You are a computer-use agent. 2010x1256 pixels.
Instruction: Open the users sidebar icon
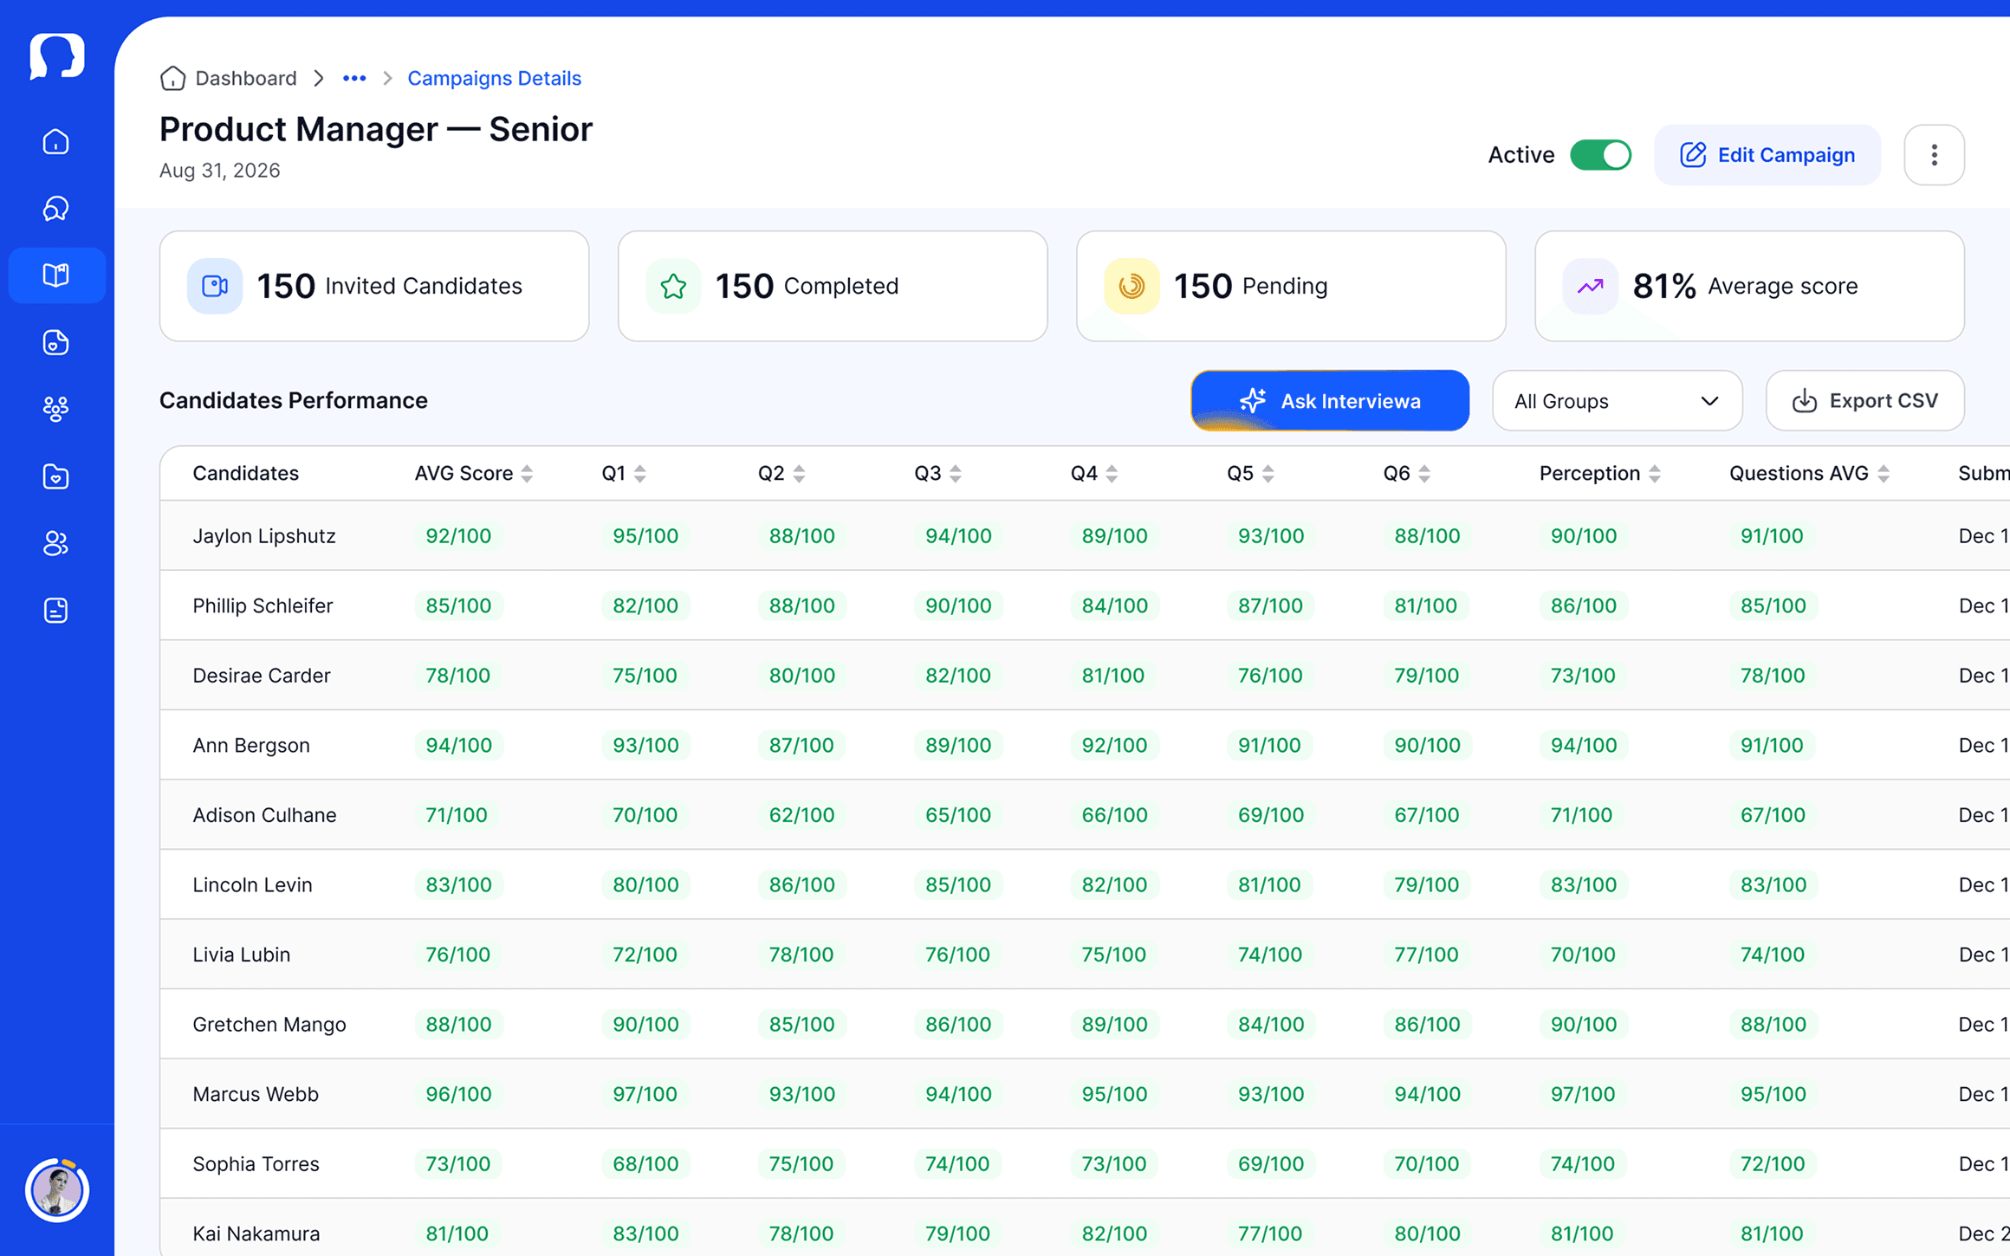click(56, 543)
